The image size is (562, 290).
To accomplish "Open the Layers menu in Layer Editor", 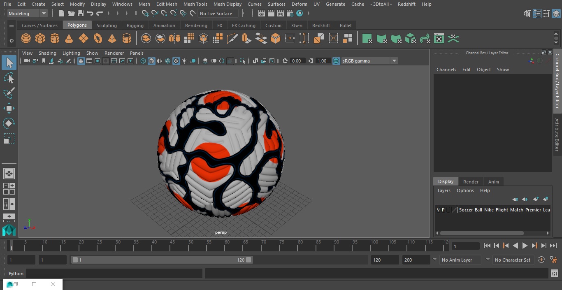I will [444, 190].
